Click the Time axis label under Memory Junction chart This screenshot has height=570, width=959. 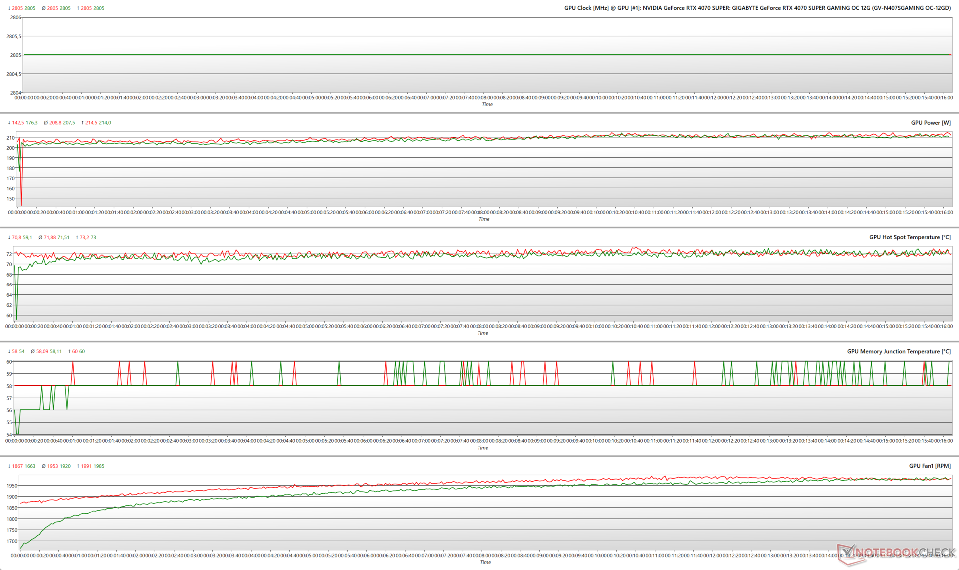tap(483, 448)
